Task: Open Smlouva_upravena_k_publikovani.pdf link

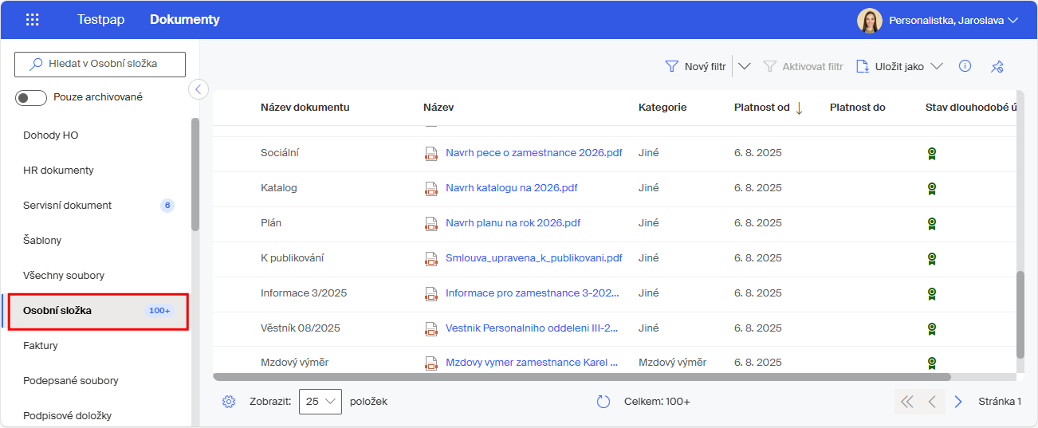Action: tap(533, 258)
